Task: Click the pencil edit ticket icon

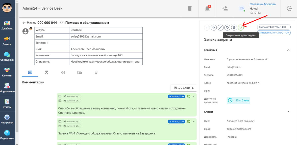Action: (220, 27)
